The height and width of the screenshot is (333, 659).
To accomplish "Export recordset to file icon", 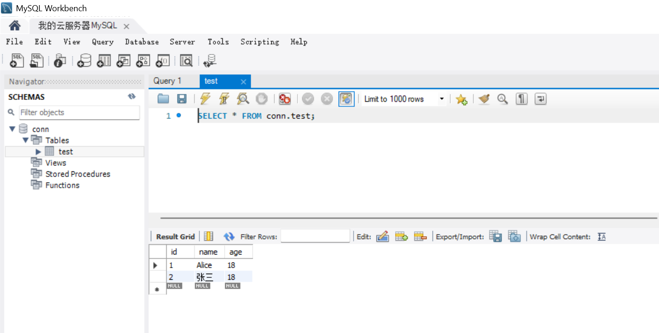I will [x=496, y=236].
